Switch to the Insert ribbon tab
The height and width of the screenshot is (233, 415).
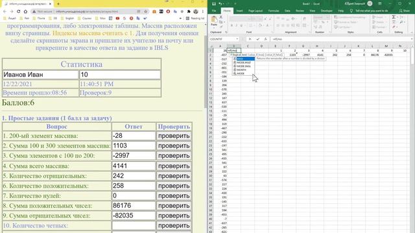pos(239,11)
